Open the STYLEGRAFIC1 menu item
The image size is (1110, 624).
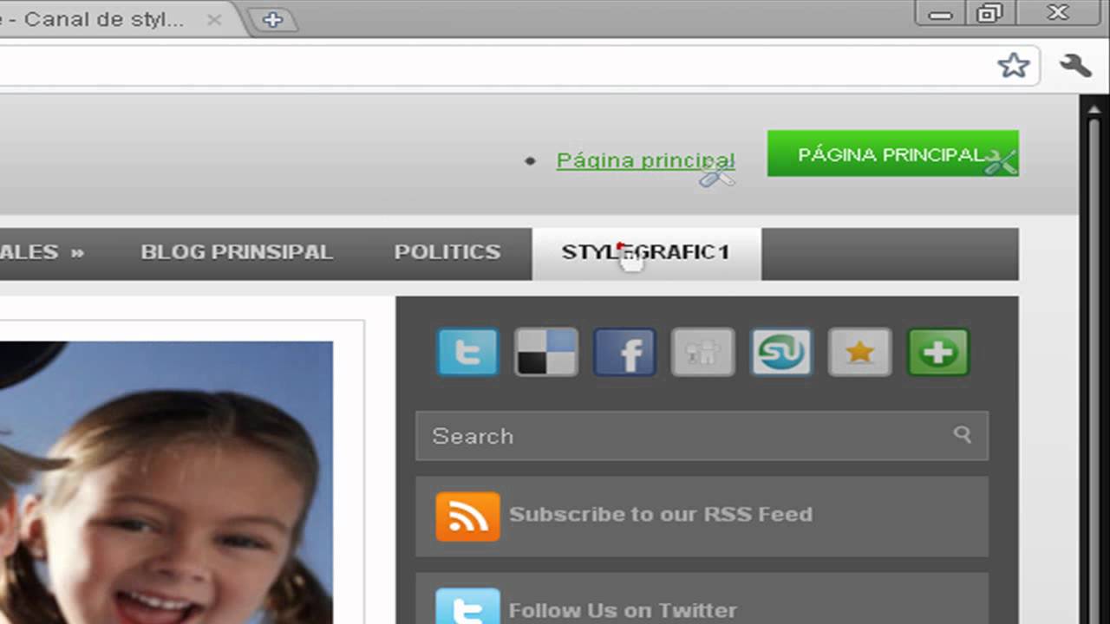646,253
